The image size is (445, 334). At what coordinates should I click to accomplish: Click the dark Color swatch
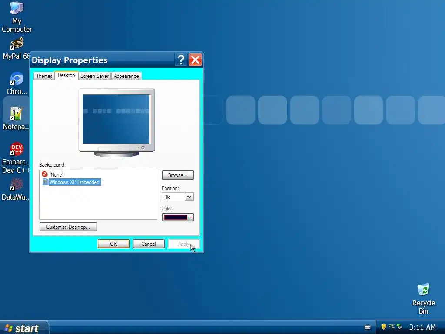pos(176,217)
